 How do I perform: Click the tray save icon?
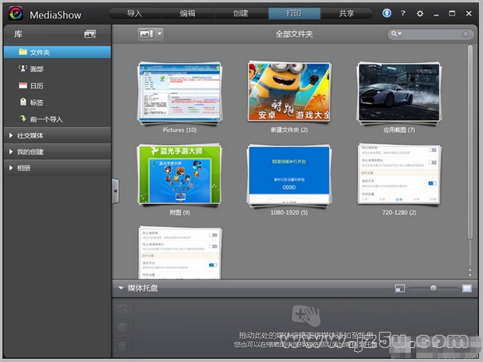(x=122, y=327)
